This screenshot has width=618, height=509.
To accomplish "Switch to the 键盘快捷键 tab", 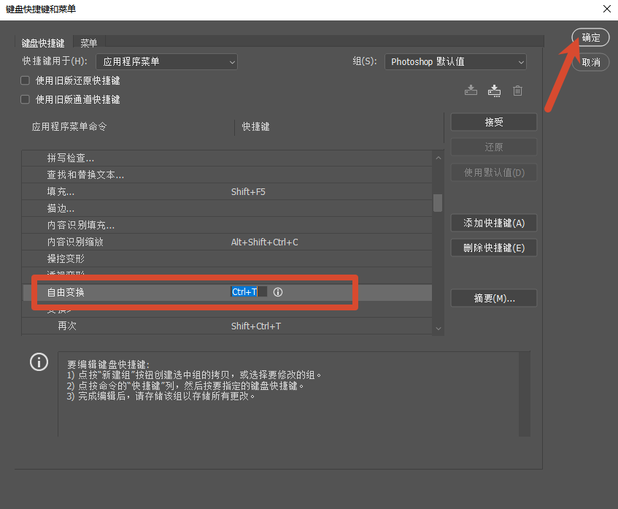I will coord(43,42).
